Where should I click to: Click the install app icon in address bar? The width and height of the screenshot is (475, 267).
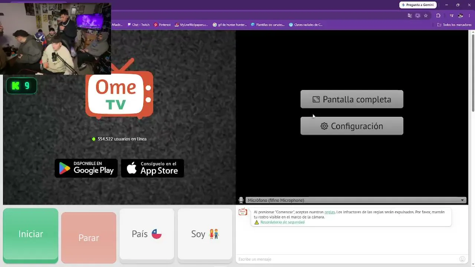[x=417, y=16]
